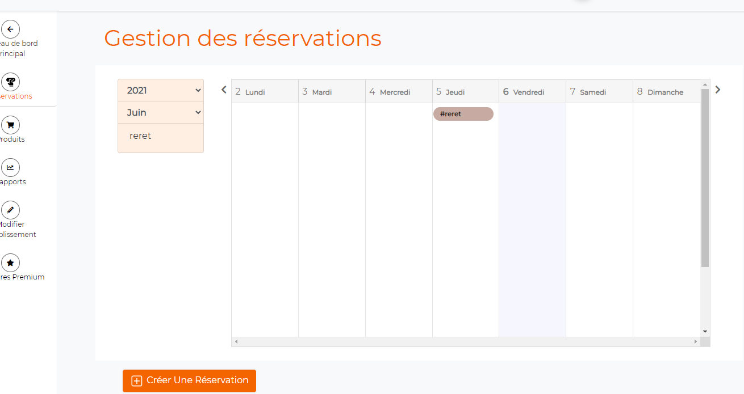Click the back arrow icon for main dashboard

pos(10,29)
